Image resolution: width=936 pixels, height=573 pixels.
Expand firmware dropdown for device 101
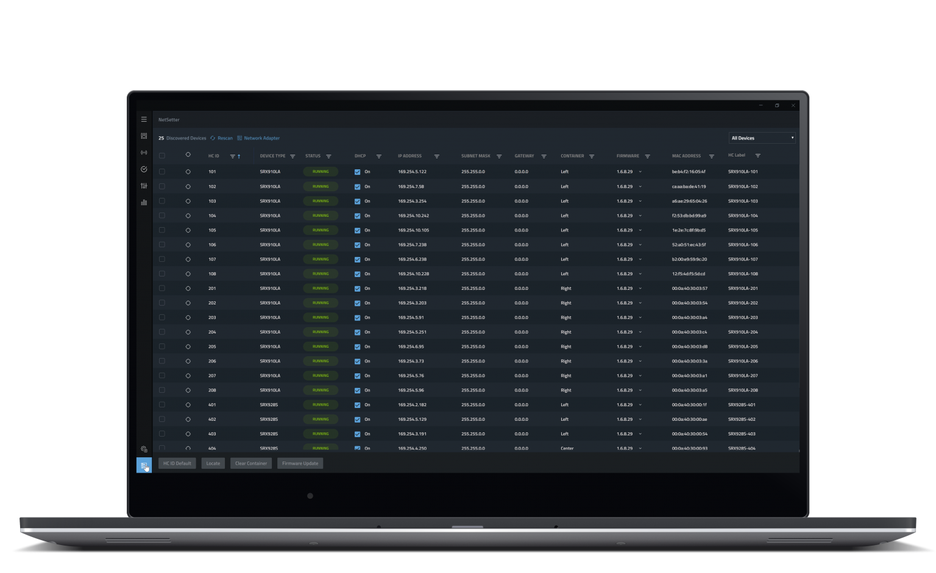coord(640,172)
